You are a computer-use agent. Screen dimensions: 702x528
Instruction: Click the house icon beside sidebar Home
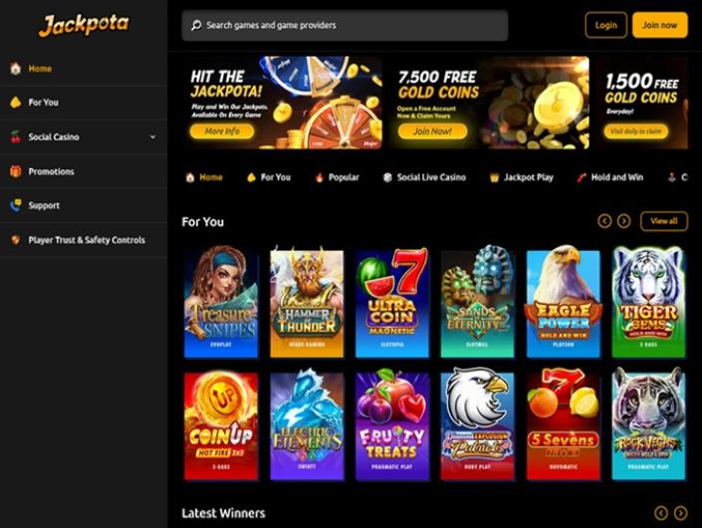(16, 69)
